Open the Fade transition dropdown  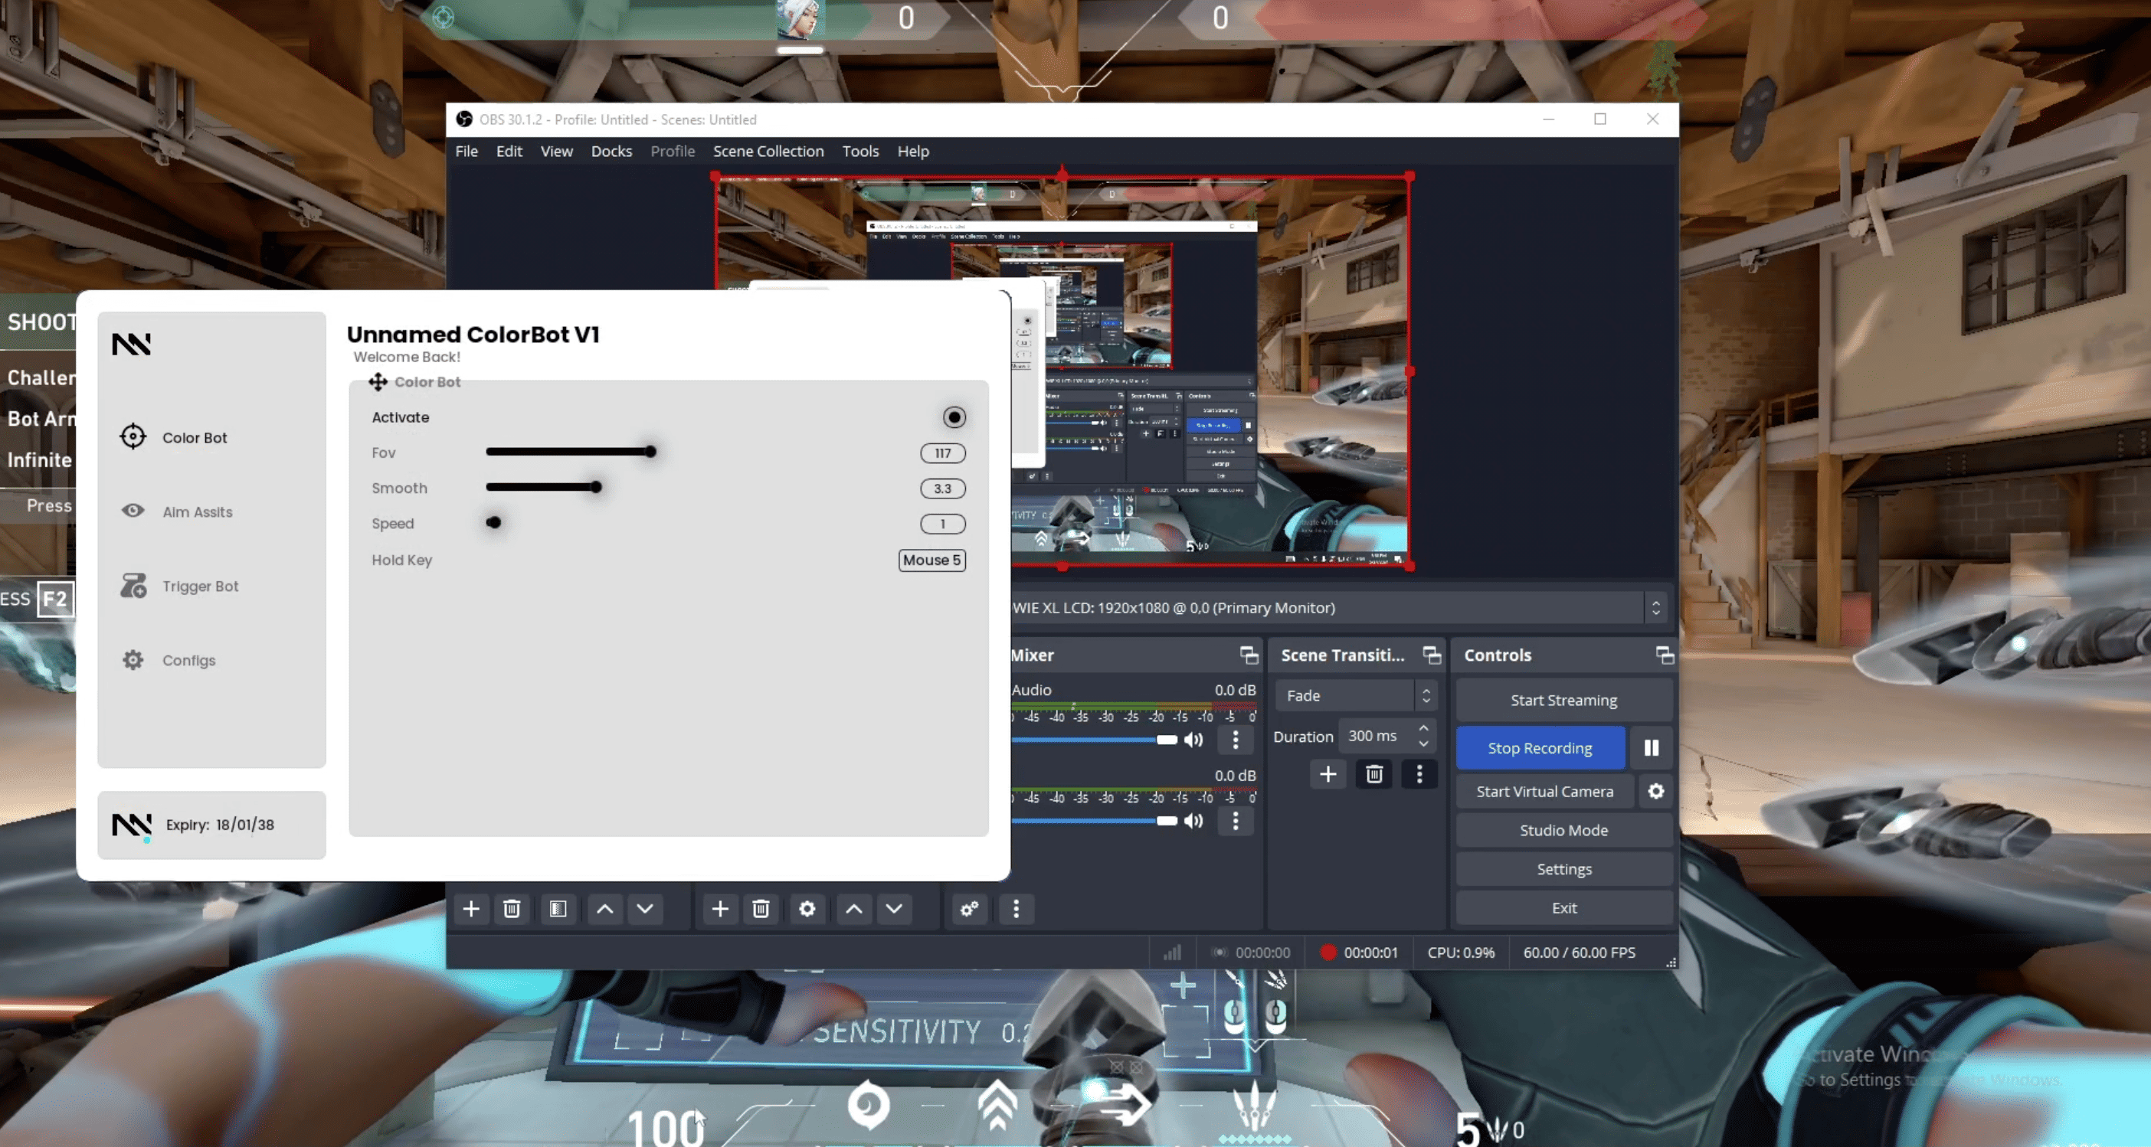pyautogui.click(x=1355, y=695)
